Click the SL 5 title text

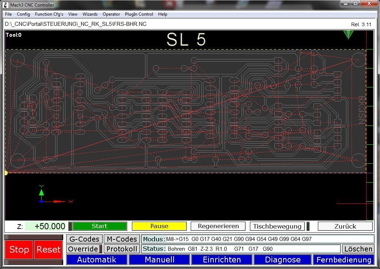[186, 39]
